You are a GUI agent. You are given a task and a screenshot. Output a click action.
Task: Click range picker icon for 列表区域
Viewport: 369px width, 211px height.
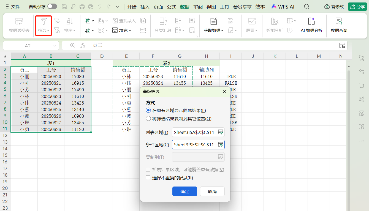[221, 132]
